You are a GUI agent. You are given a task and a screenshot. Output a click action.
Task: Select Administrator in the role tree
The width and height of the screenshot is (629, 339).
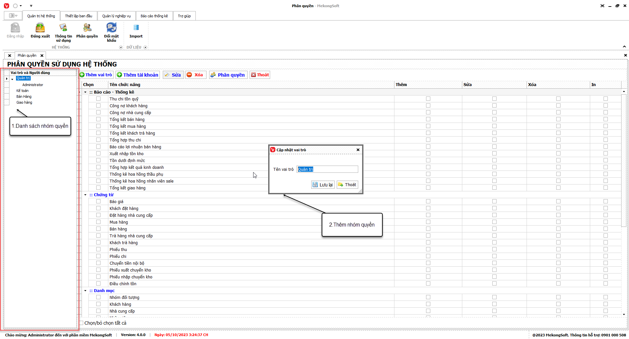[x=33, y=85]
